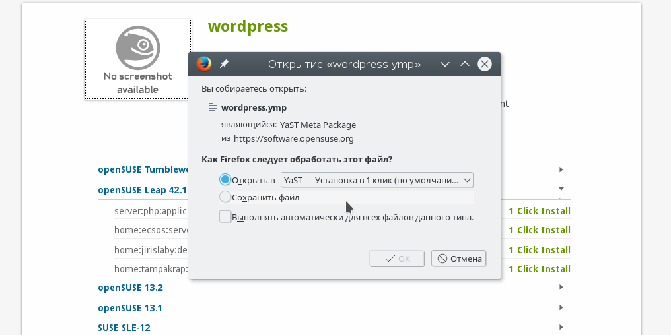Click the openSUSE Leap 42.1 heading
This screenshot has height=335, width=671.
coord(143,190)
